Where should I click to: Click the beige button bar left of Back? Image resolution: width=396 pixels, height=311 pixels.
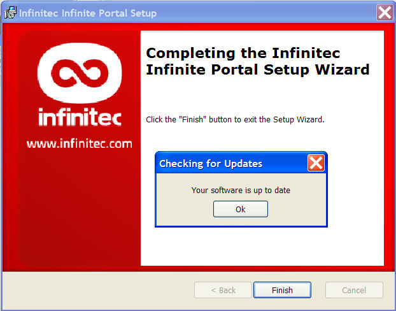tap(99, 290)
